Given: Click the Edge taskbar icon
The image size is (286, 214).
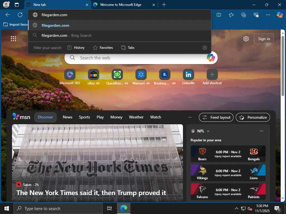Looking at the screenshot, I should (x=124, y=208).
